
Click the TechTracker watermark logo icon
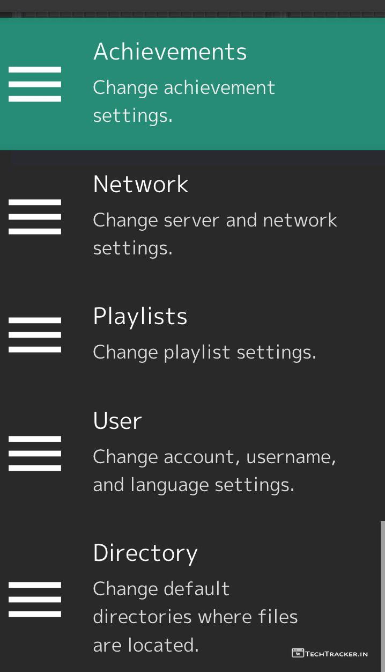pos(298,653)
